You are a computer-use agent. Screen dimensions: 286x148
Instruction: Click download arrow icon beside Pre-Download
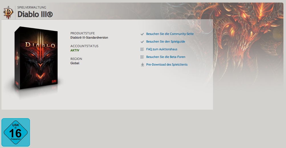coord(143,64)
